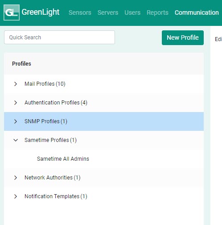Create a New Profile
Image resolution: width=222 pixels, height=225 pixels.
coord(183,37)
